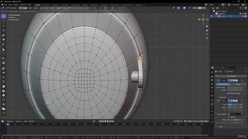The width and height of the screenshot is (248, 139).
Task: Enable face select mode
Action: [x=26, y=8]
